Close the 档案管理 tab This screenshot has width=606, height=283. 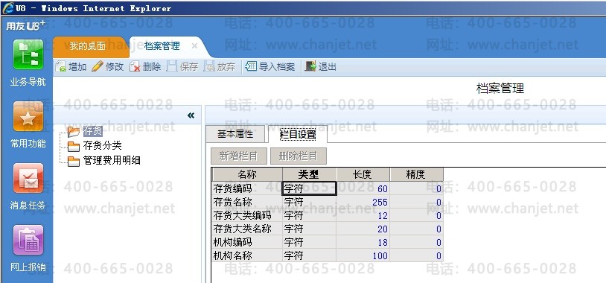[195, 46]
